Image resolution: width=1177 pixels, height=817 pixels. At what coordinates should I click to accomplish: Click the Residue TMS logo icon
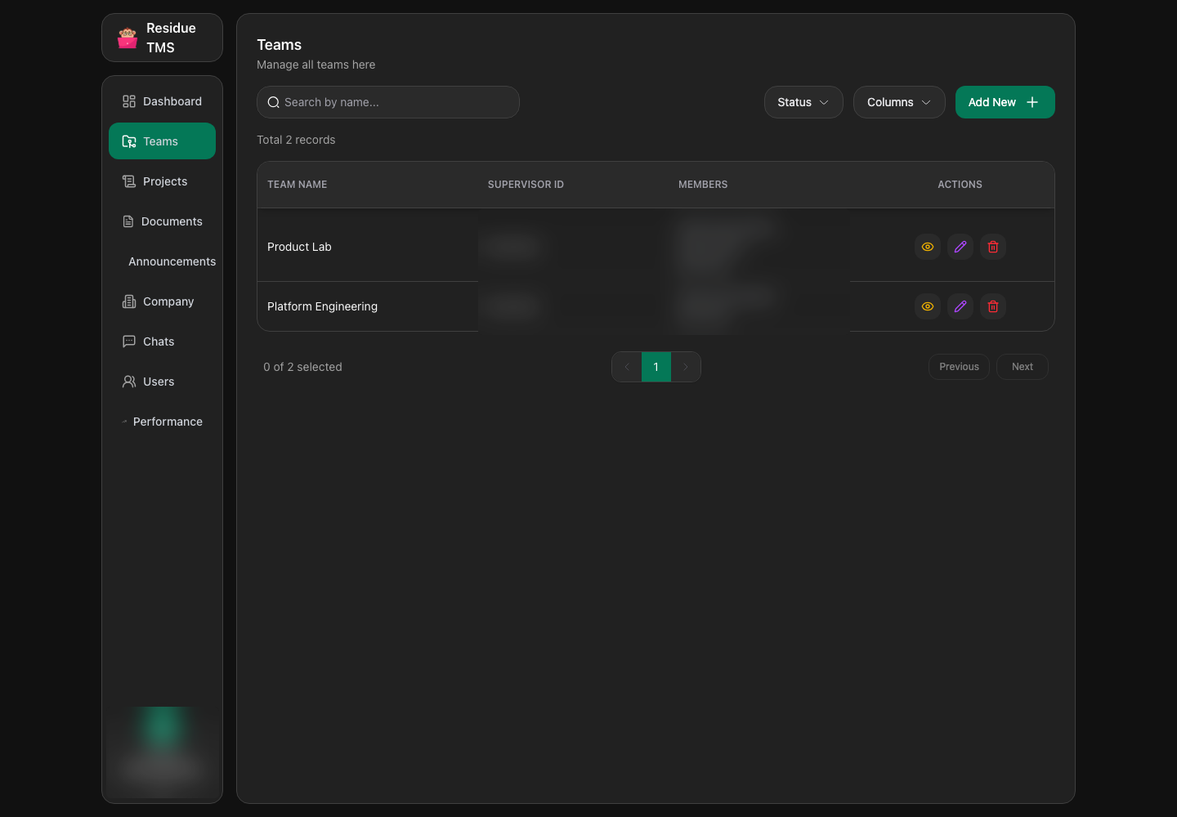pyautogui.click(x=128, y=38)
